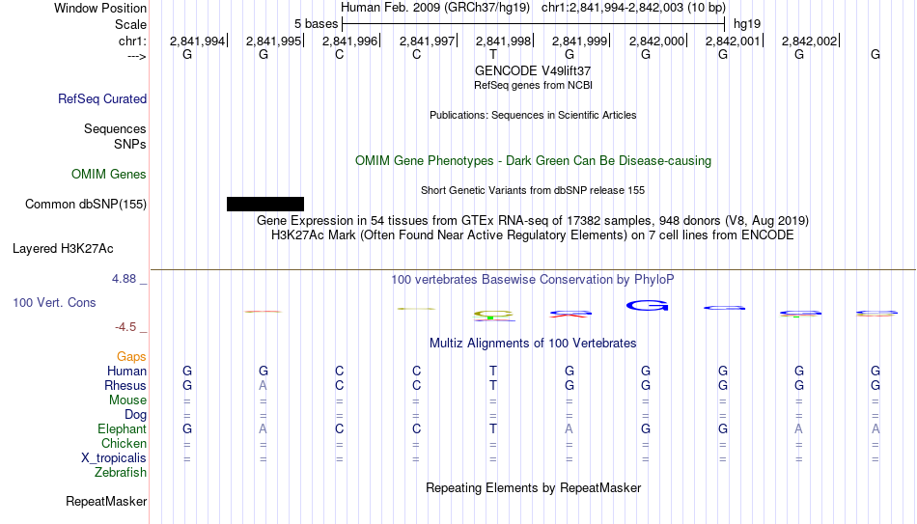Viewport: 917px width, 524px height.
Task: Click the T base in Human alignment row
Action: click(493, 371)
